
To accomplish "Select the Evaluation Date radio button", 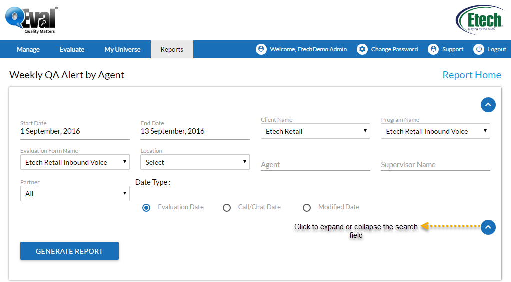I will pos(146,208).
